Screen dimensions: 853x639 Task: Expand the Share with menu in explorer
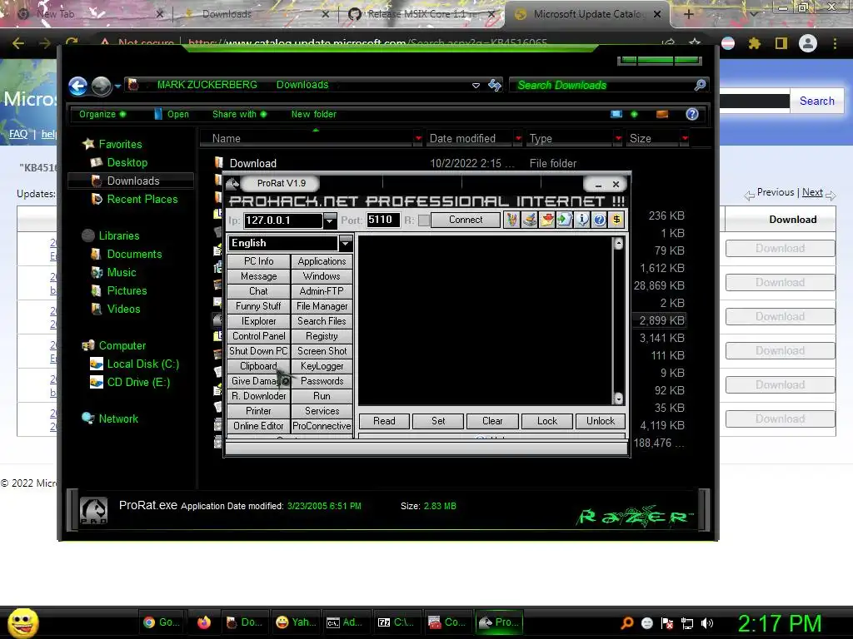point(239,114)
